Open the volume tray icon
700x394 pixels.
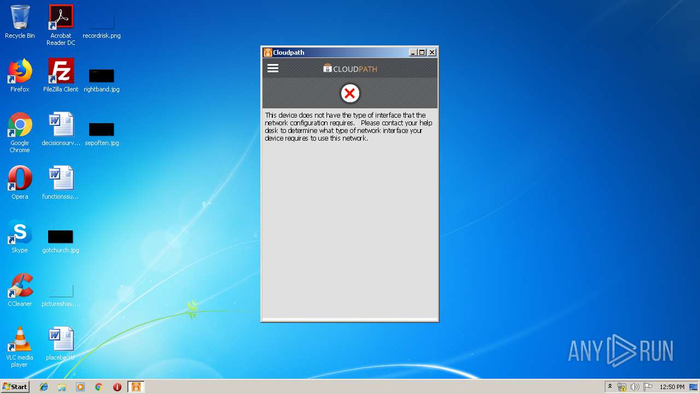(x=635, y=387)
